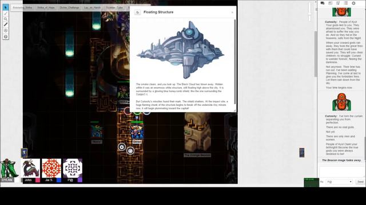Click the gear token settings bubble on map
The width and height of the screenshot is (366, 205).
122,147
